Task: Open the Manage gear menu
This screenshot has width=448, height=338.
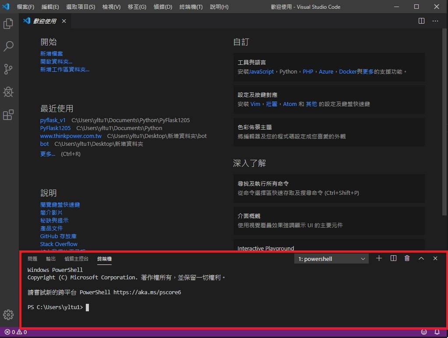Action: 8,314
